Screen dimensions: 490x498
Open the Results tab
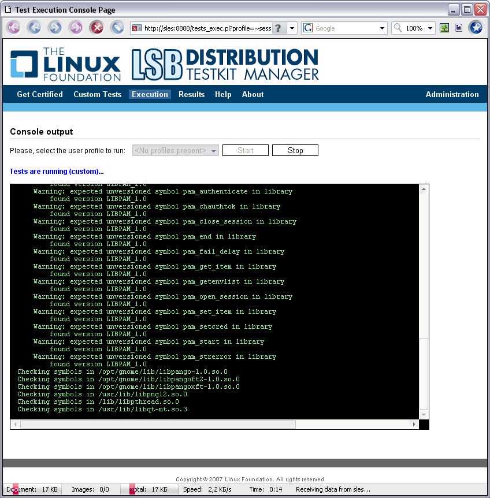point(191,94)
